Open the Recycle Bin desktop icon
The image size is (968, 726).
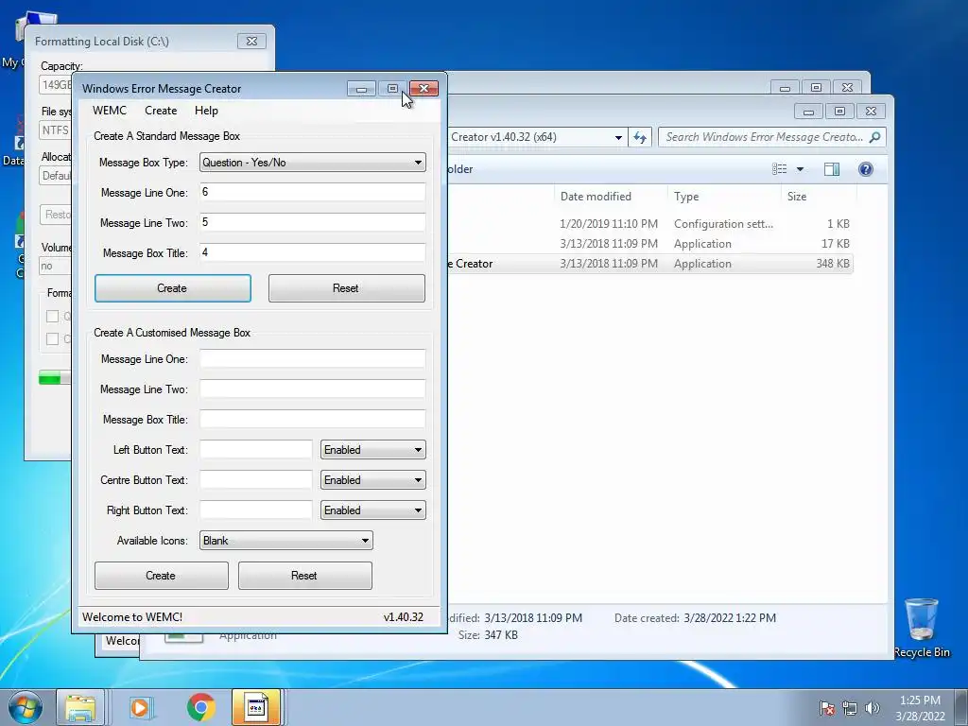click(x=922, y=627)
